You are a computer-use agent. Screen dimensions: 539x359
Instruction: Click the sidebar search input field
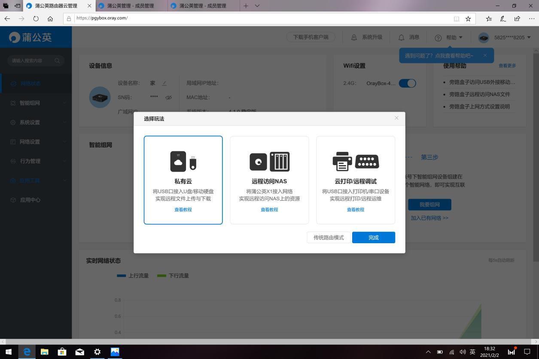click(36, 60)
